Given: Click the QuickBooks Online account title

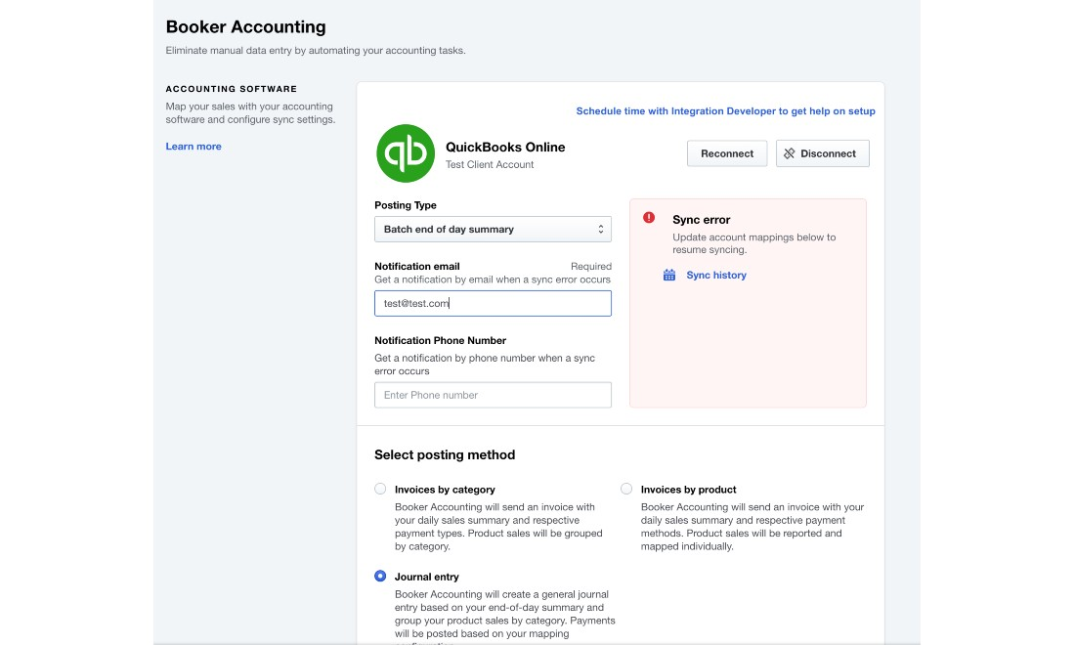Looking at the screenshot, I should coord(505,147).
